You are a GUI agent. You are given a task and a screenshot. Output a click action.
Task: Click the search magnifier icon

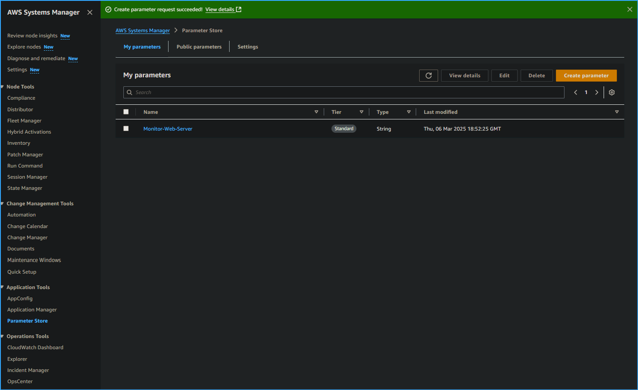(129, 92)
